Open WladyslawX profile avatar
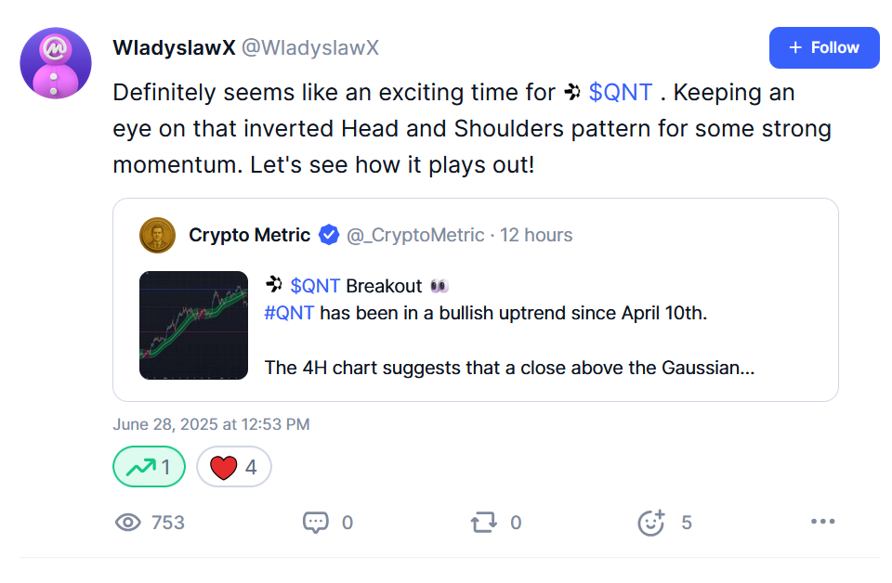The width and height of the screenshot is (892, 583). click(x=56, y=64)
